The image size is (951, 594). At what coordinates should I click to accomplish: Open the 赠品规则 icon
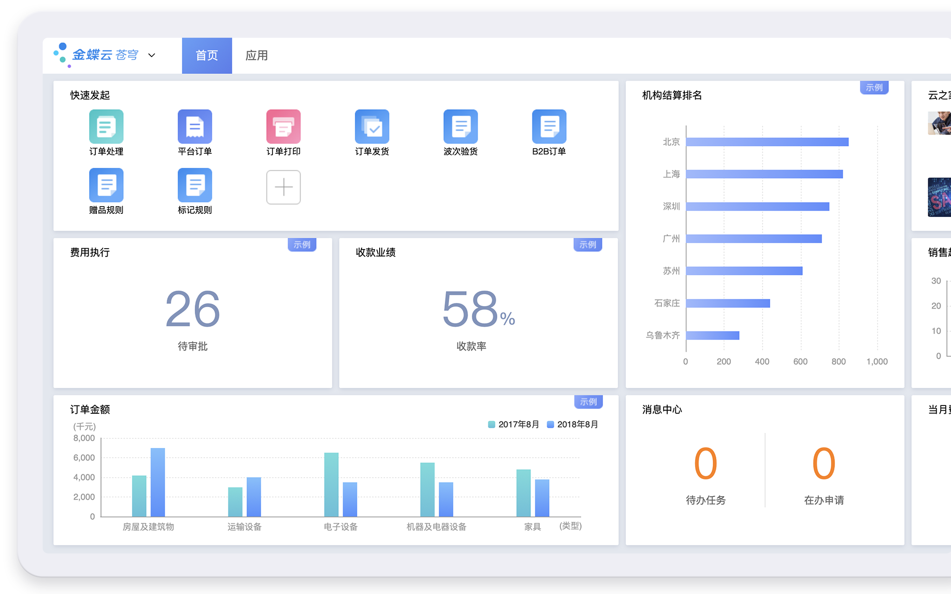click(x=106, y=185)
